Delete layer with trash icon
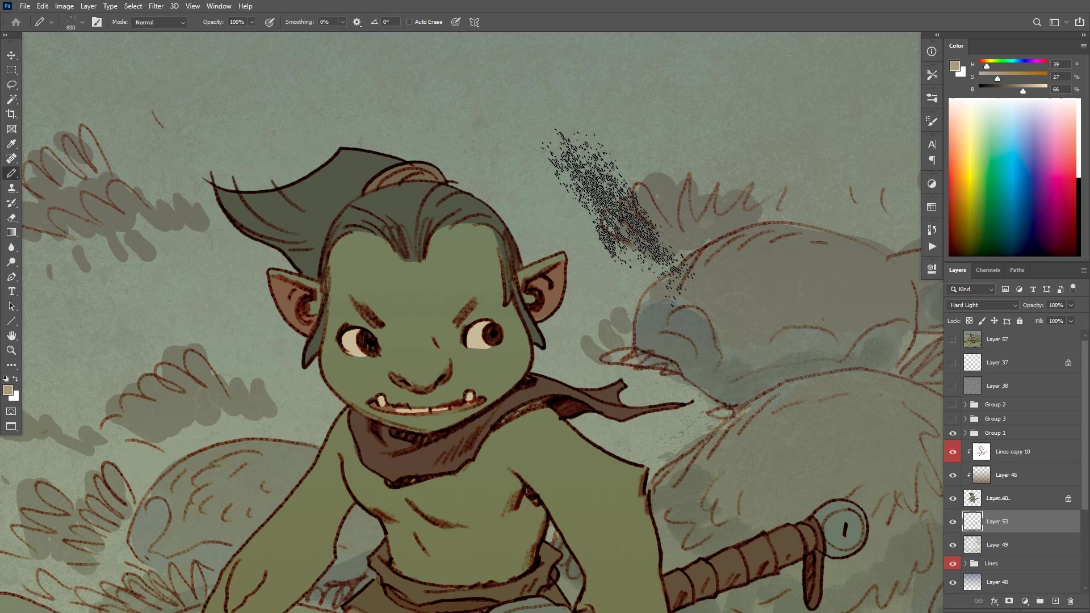1090x613 pixels. coord(1070,601)
